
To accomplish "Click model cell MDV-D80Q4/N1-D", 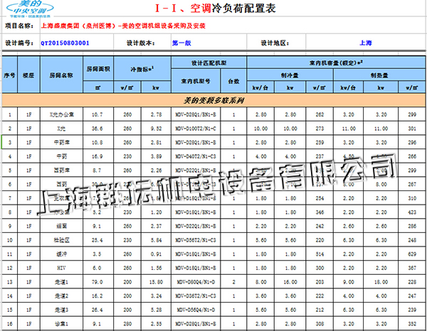I will point(196,282).
